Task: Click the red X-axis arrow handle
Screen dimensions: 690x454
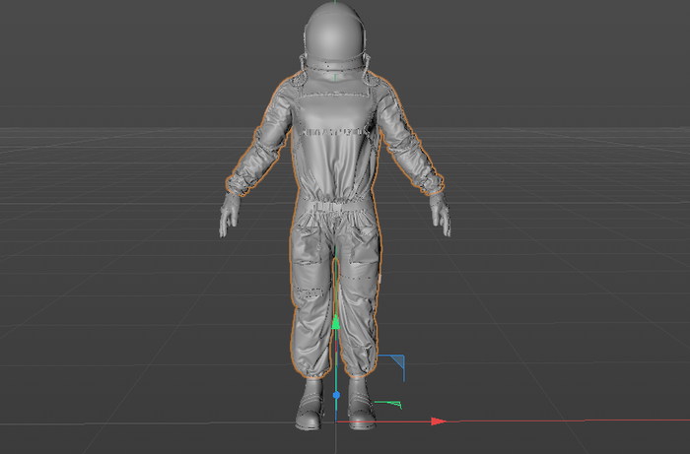Action: (x=438, y=422)
